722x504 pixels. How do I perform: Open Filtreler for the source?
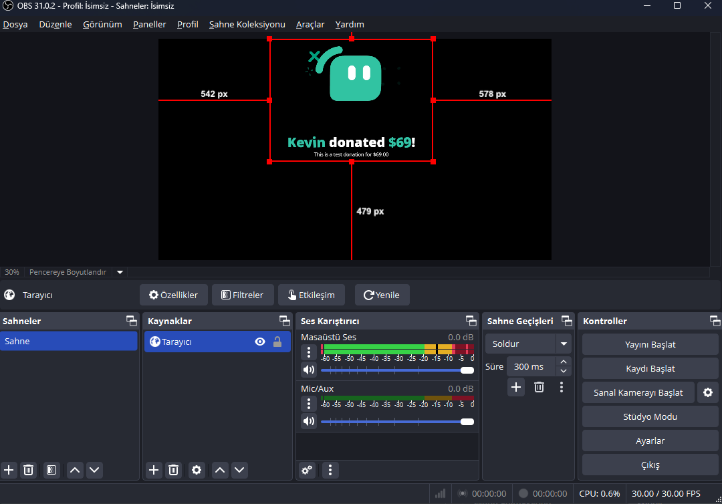(243, 295)
